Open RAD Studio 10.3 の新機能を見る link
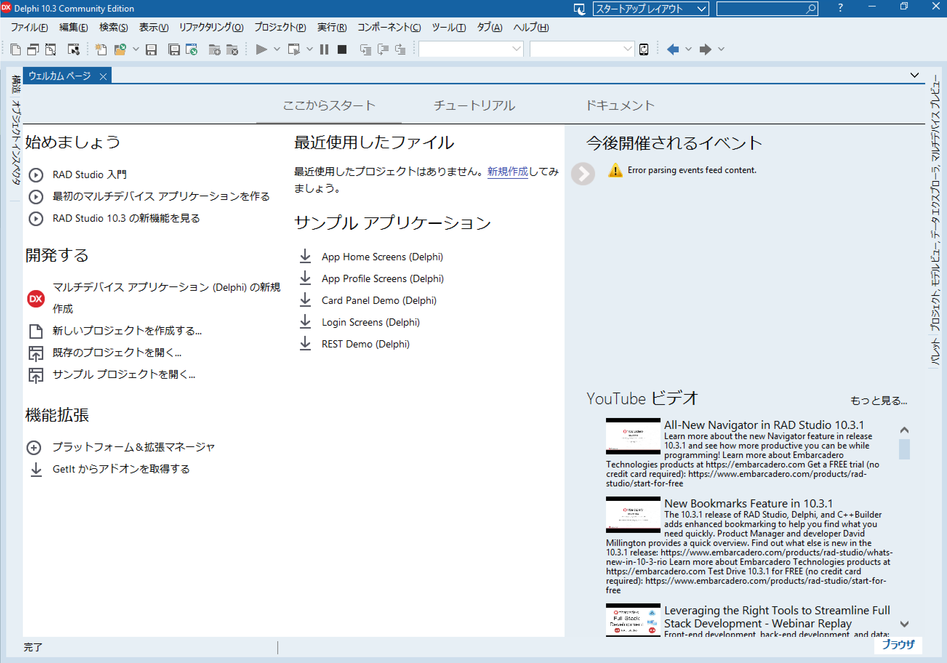Viewport: 947px width, 663px height. [126, 218]
